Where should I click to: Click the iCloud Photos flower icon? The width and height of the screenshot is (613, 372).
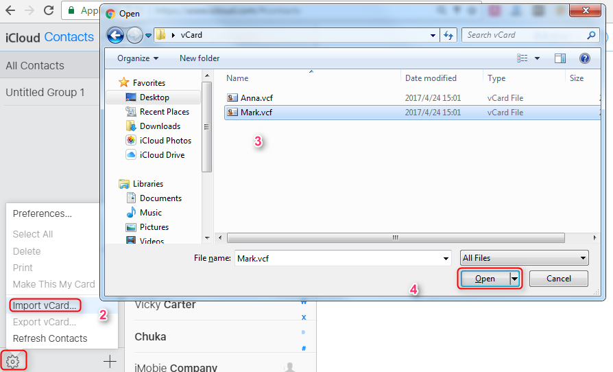[x=131, y=141]
